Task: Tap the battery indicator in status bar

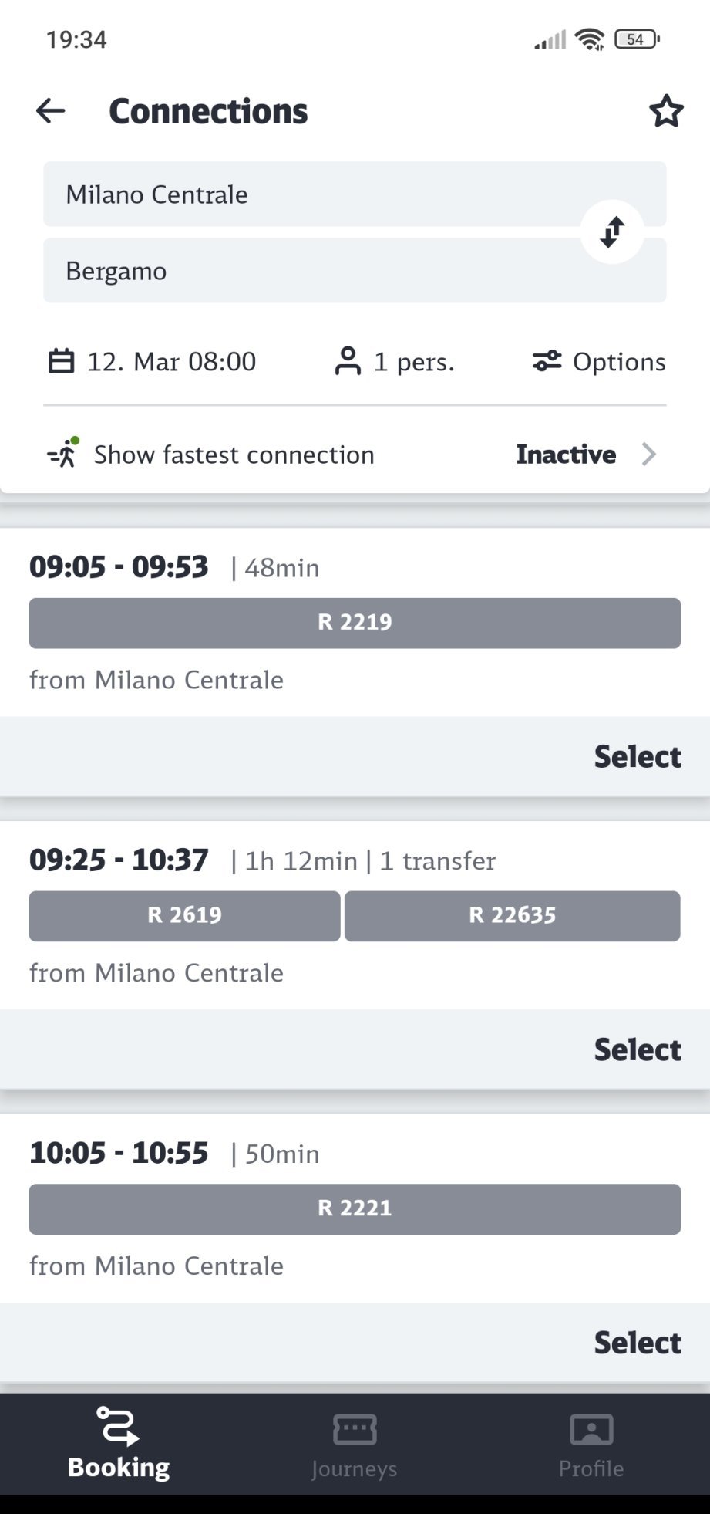Action: point(637,39)
